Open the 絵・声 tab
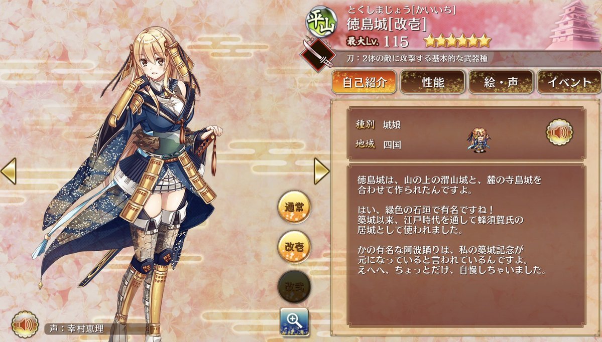Image resolution: width=602 pixels, height=342 pixels. click(501, 82)
